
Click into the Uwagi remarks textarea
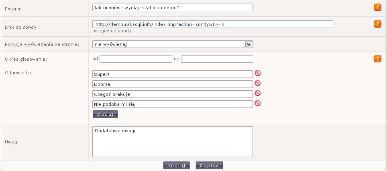[x=173, y=141]
